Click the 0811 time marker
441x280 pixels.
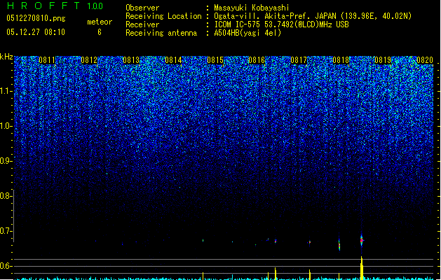[x=47, y=60]
